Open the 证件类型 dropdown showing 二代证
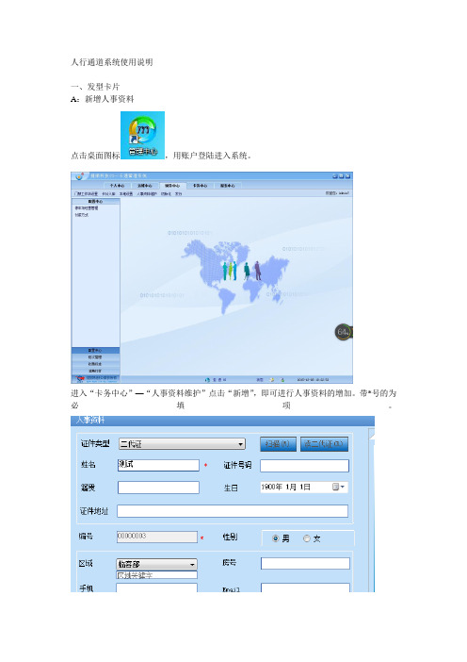The width and height of the screenshot is (467, 662). click(x=182, y=444)
